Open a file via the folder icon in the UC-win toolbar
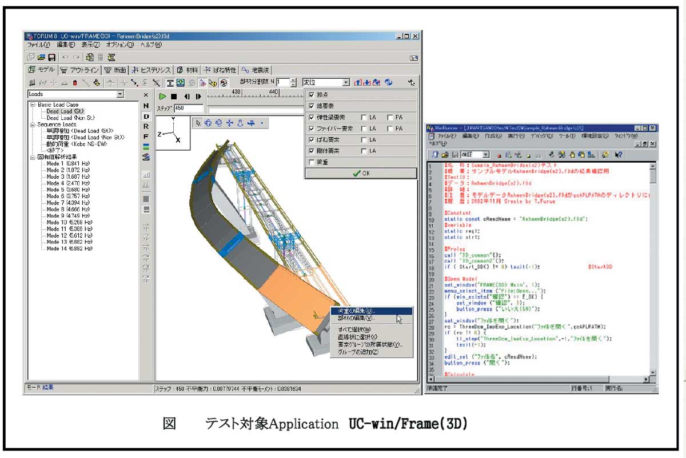686x458 pixels. click(x=42, y=57)
